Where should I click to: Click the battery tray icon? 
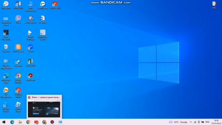click(x=203, y=122)
